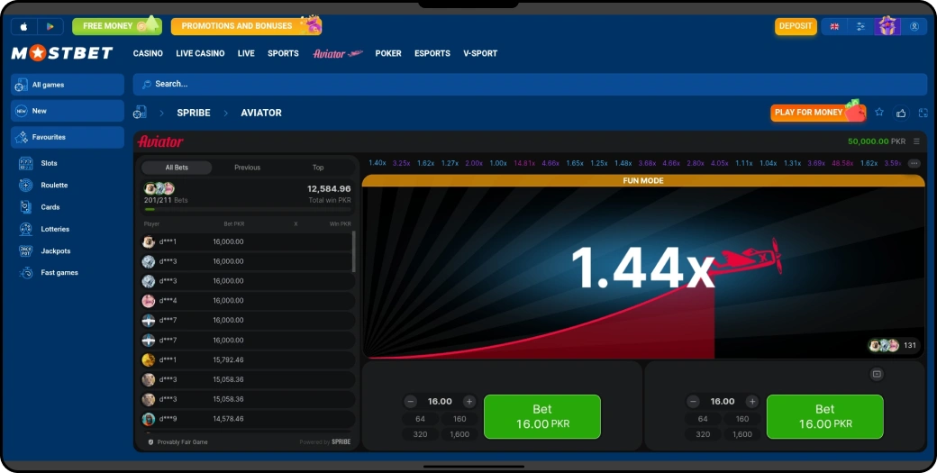Select All Bets tab
Image resolution: width=937 pixels, height=473 pixels.
[177, 168]
